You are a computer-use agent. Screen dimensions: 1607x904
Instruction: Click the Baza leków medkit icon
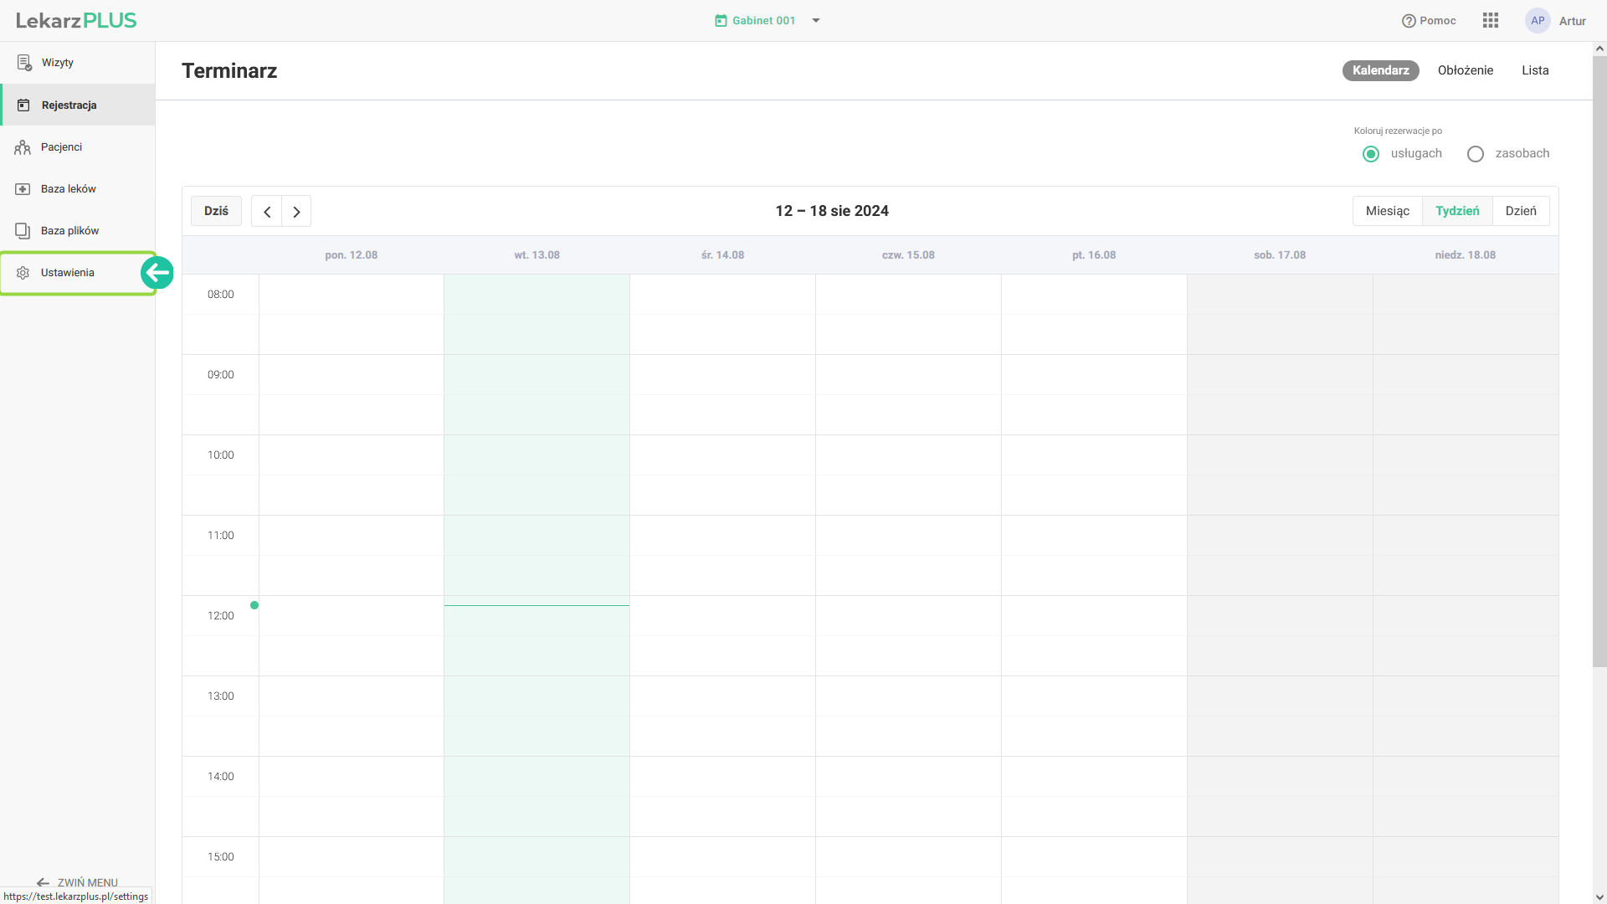click(x=23, y=189)
